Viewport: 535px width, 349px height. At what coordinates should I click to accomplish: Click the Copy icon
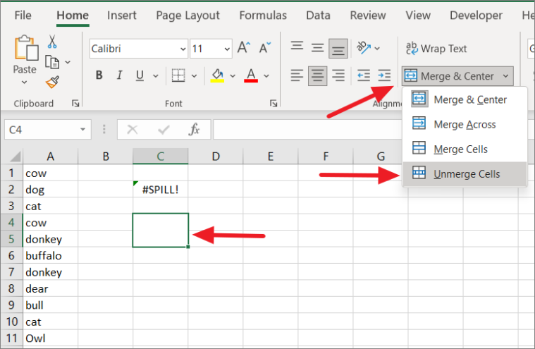pos(52,62)
